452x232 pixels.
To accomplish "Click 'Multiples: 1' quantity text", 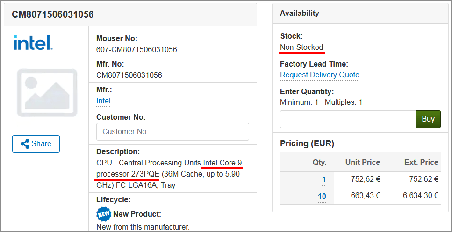I will [x=344, y=102].
